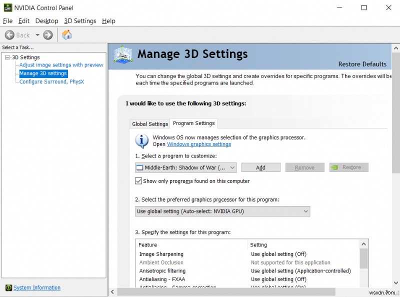
Task: Open the program selection dropdown
Action: point(232,168)
